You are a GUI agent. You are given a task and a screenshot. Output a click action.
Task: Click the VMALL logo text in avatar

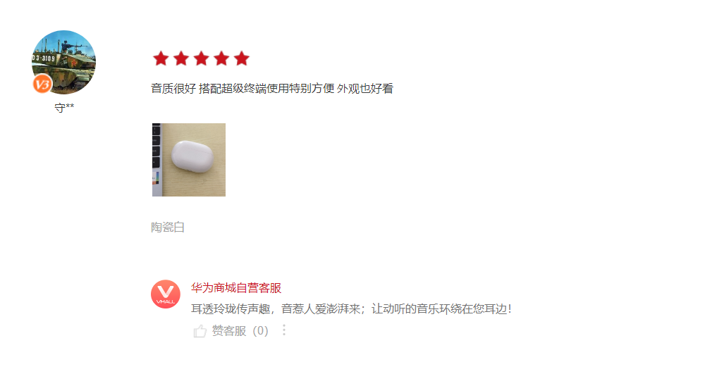point(166,302)
